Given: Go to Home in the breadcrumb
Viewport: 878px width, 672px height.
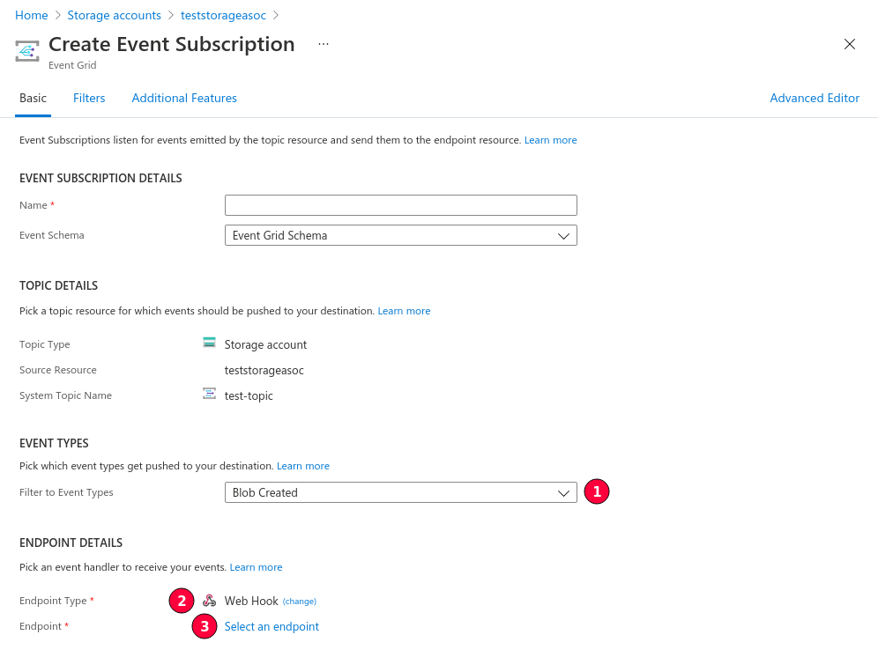Looking at the screenshot, I should [32, 15].
